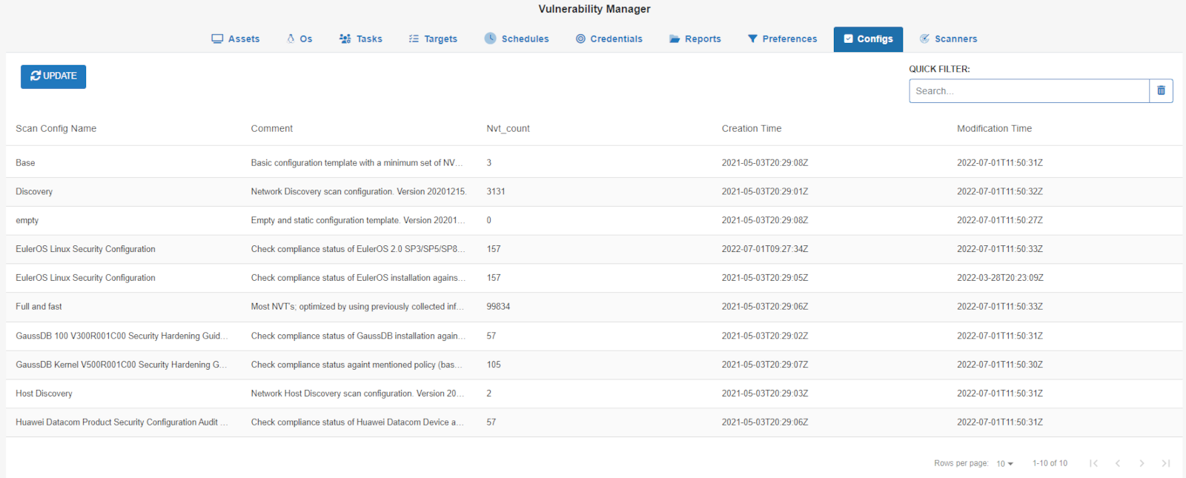
Task: Select 'GaussDB 100 V300R001C00 Security Hardening' row
Action: pyautogui.click(x=594, y=336)
